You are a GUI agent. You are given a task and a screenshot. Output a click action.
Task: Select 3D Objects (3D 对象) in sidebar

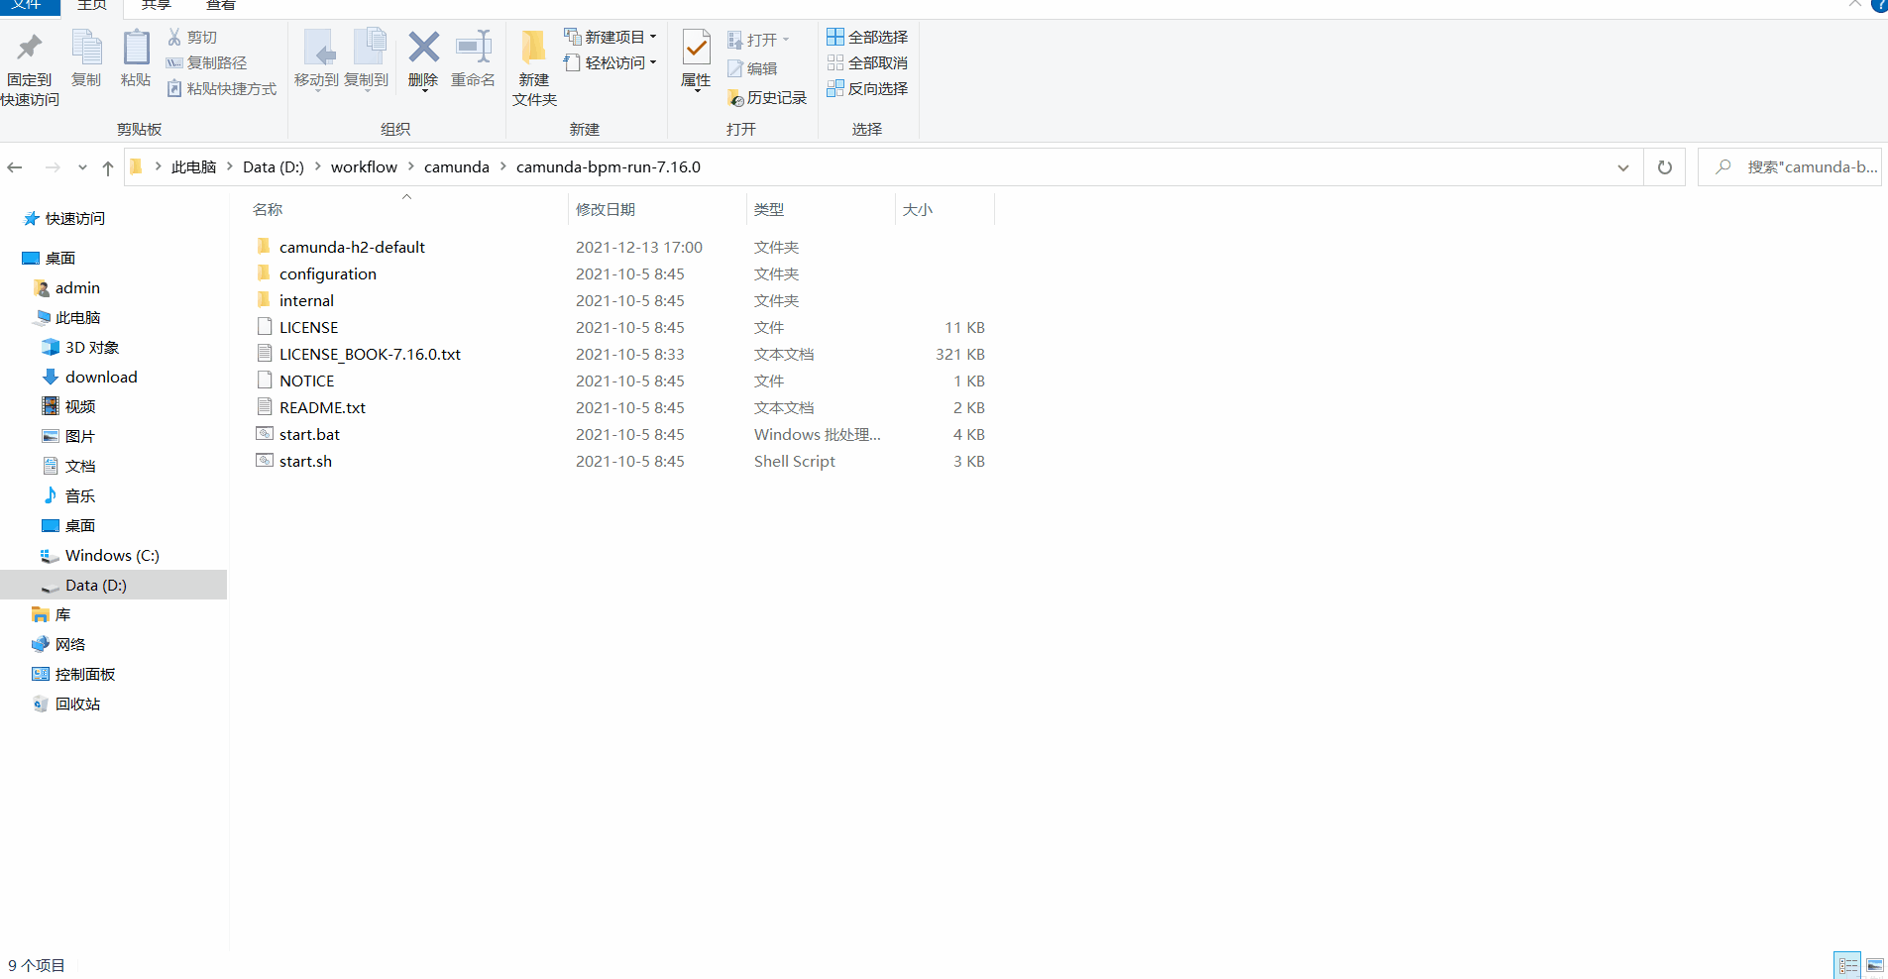(81, 347)
